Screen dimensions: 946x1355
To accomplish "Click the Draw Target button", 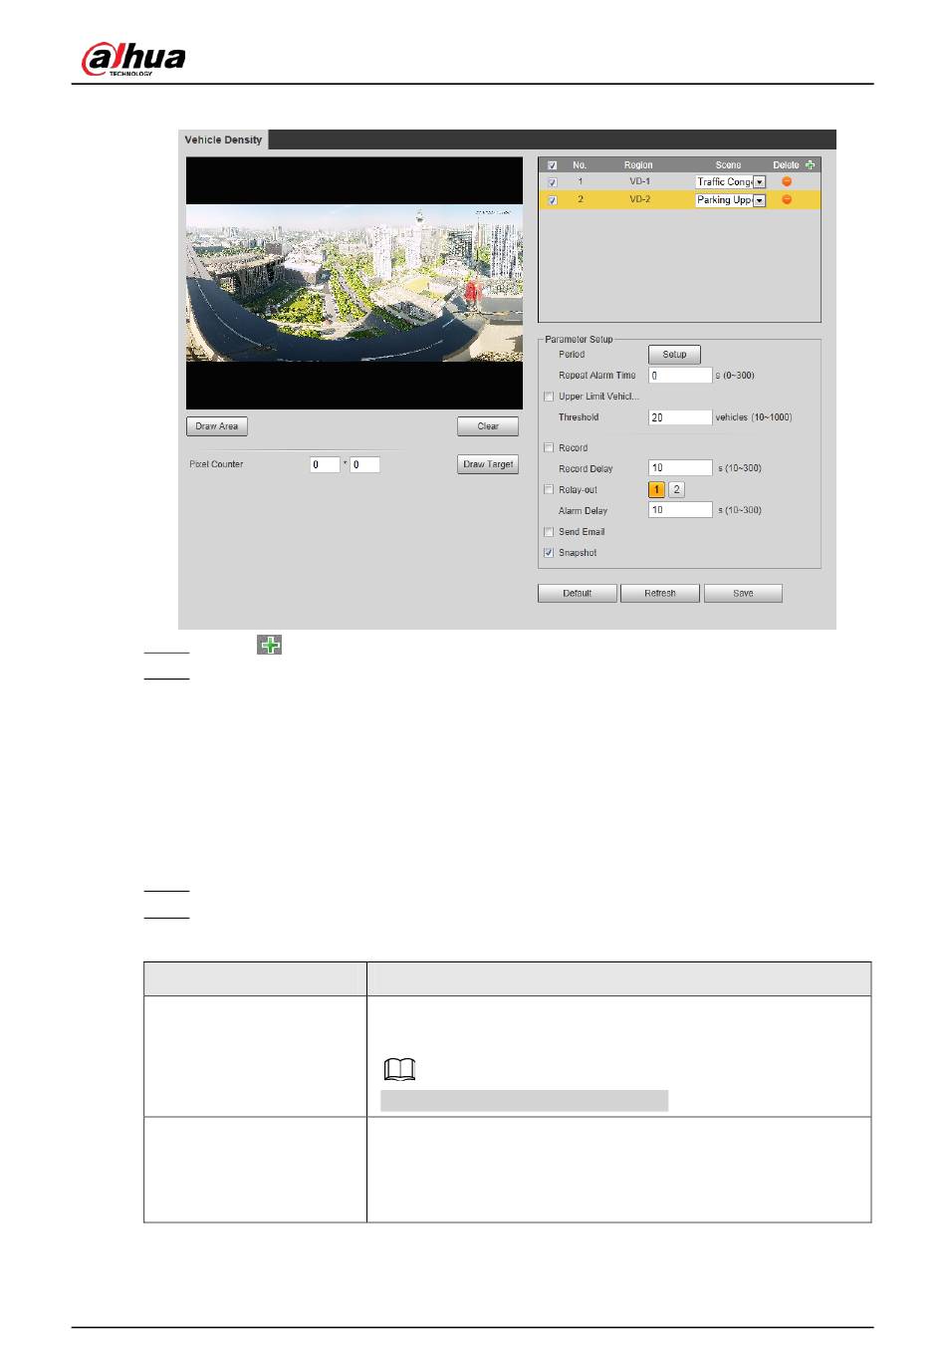I will click(x=488, y=464).
